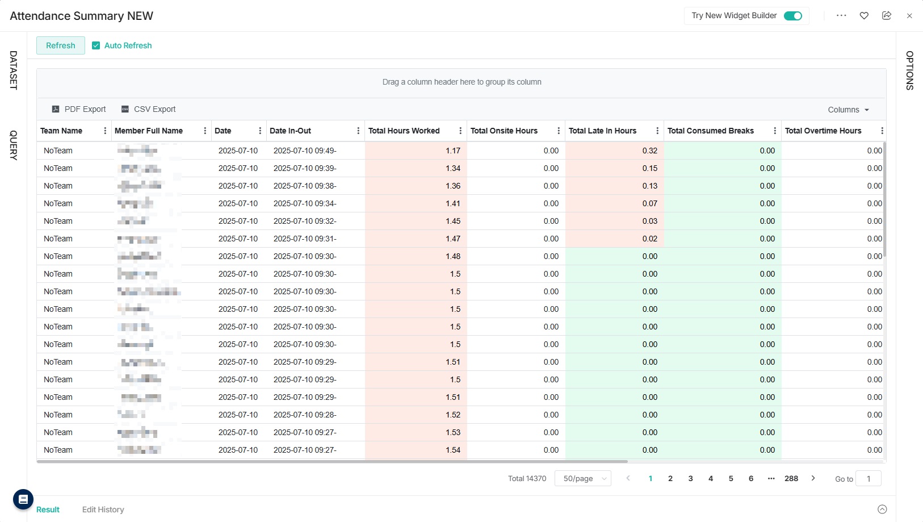
Task: Open the 50/page size dropdown
Action: pyautogui.click(x=582, y=479)
